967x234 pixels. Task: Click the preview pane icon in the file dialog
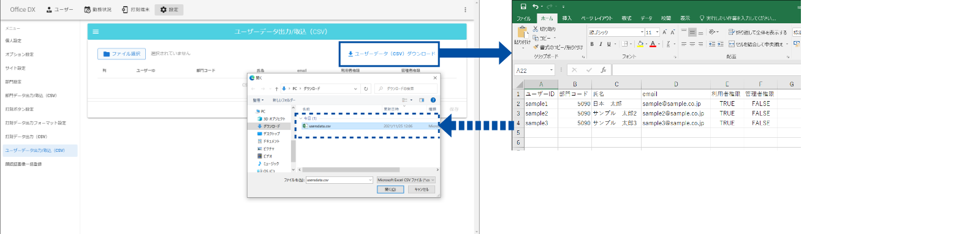pos(422,100)
